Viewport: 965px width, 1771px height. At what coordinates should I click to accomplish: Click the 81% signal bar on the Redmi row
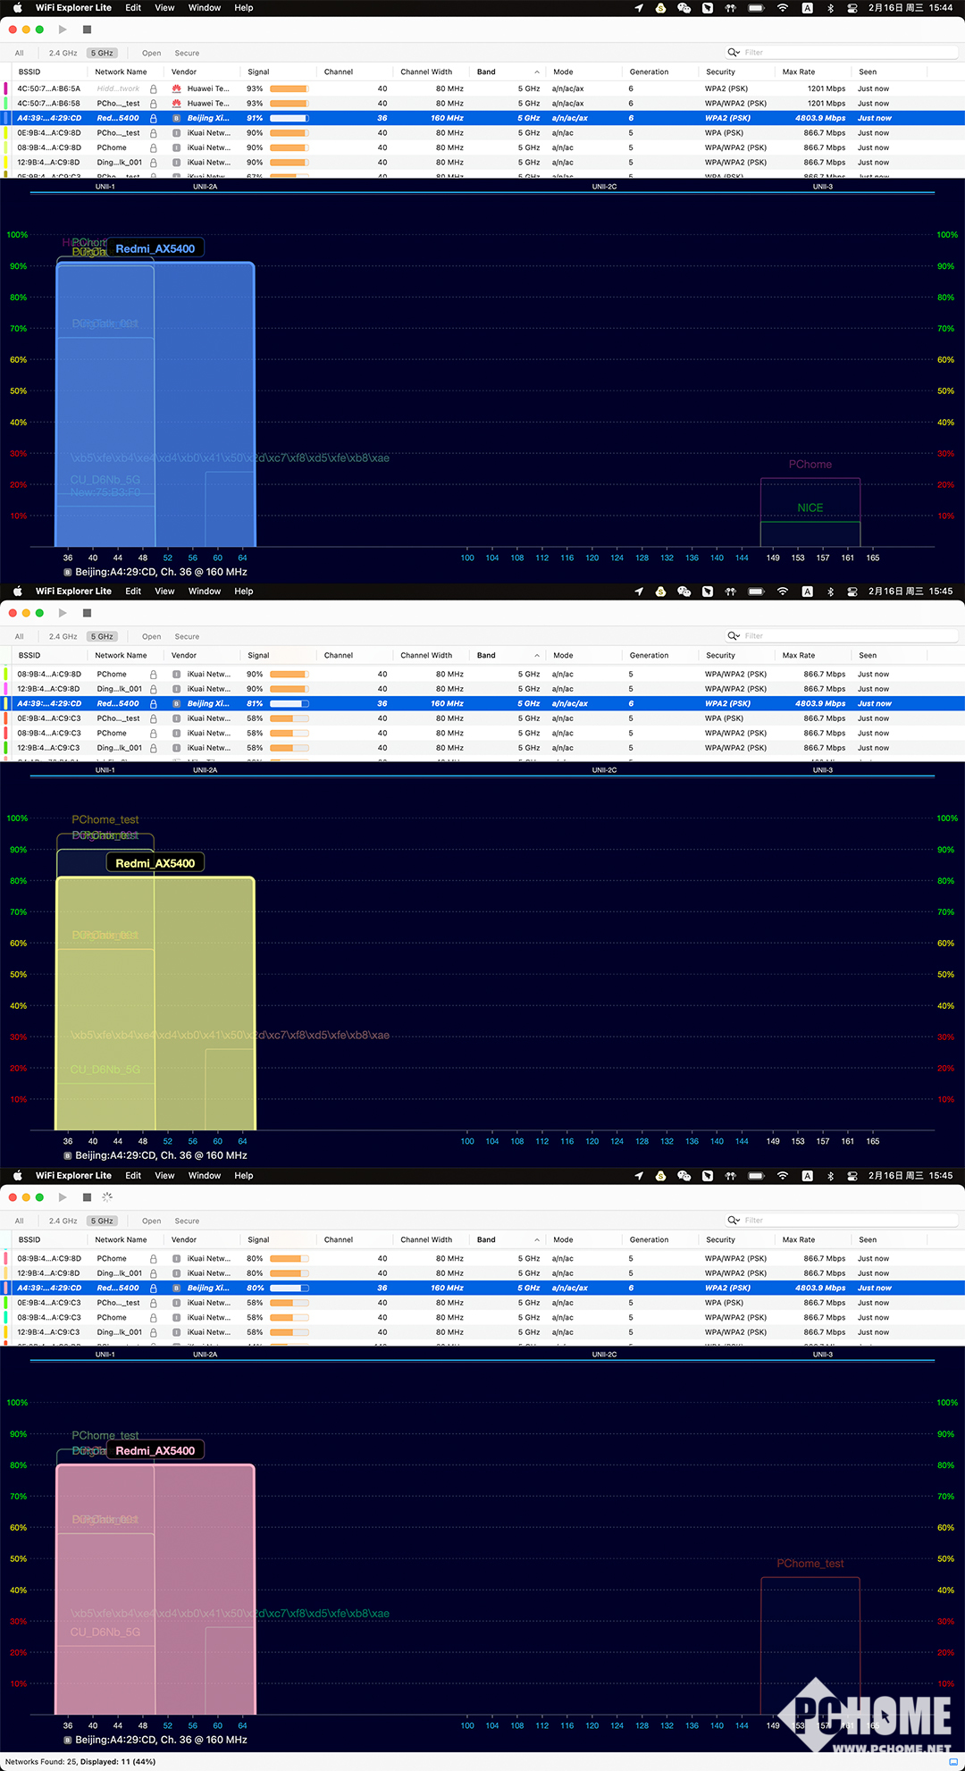289,704
